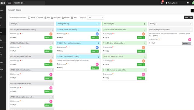
Task: Toggle the Hold filter checkbox
Action: 72,17
